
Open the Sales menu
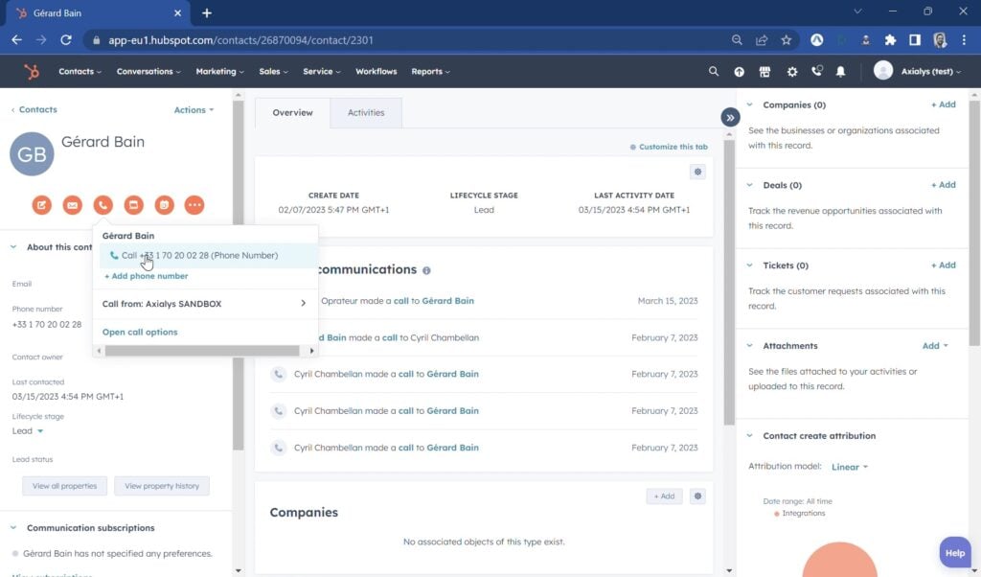point(273,71)
